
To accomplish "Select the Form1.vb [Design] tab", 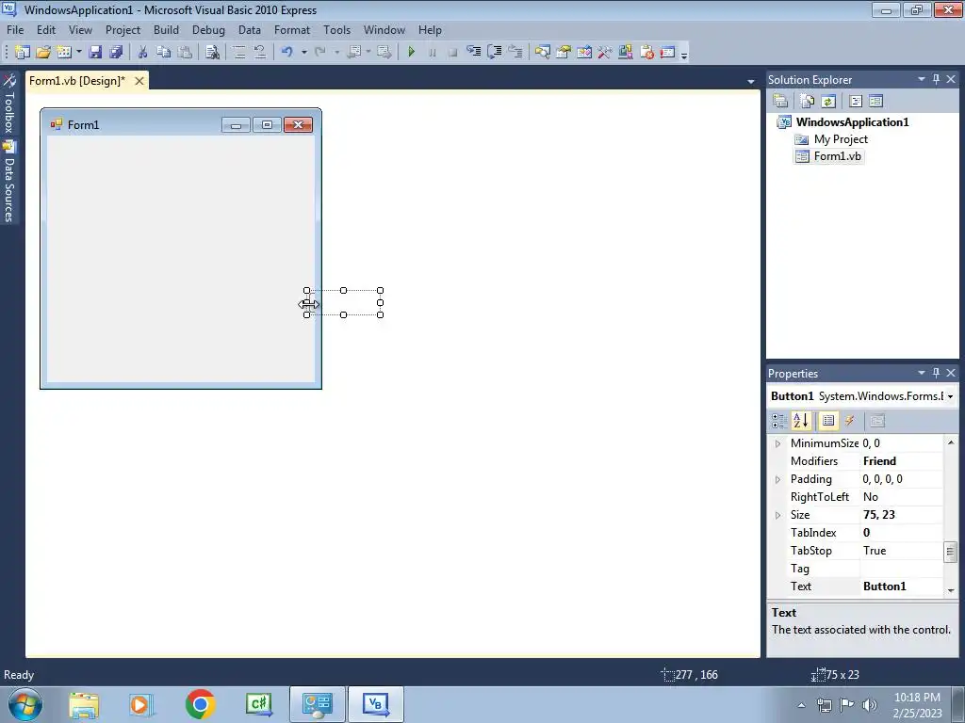I will [x=77, y=81].
